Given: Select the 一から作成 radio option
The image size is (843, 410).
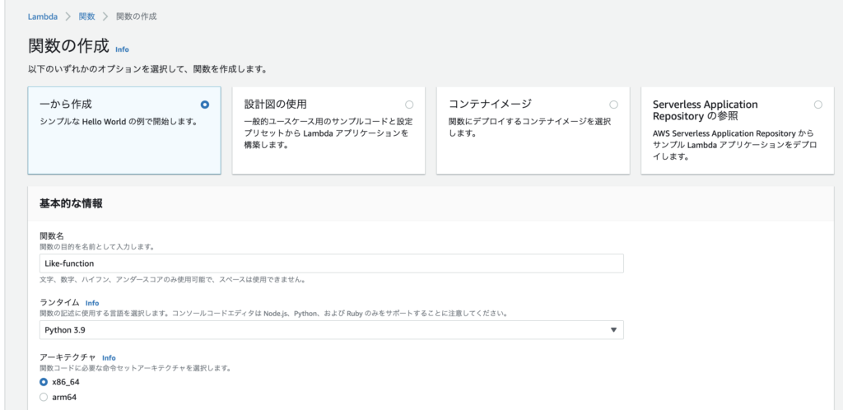Looking at the screenshot, I should pyautogui.click(x=204, y=105).
